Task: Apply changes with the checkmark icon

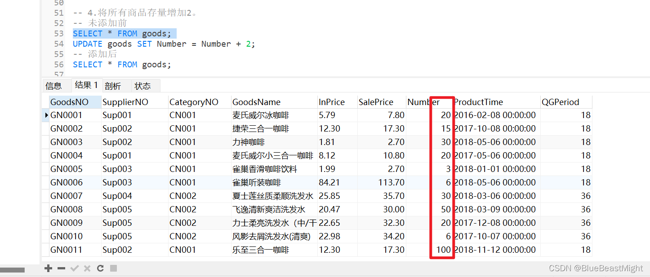Action: coord(75,268)
